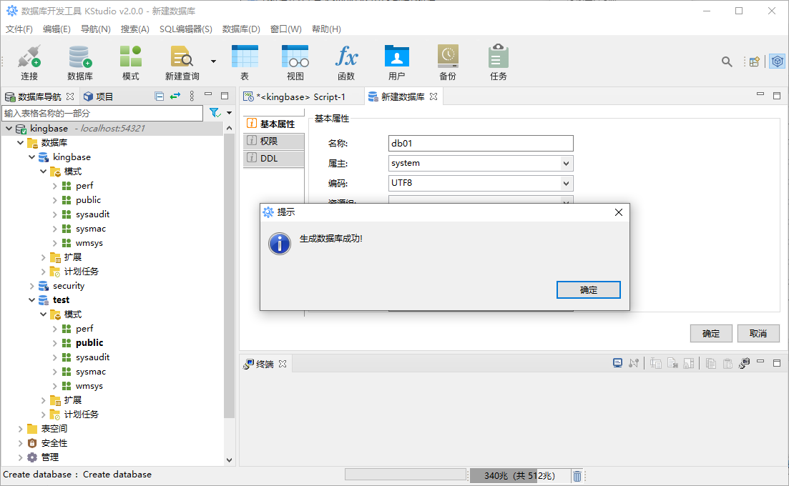Screen dimensions: 789x486
Task: Click the search magnifier icon in toolbar
Action: click(727, 62)
